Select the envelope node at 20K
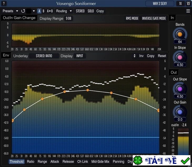 [x=159, y=110]
